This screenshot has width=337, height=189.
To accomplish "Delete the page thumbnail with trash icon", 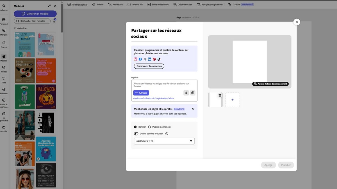I will click(220, 95).
